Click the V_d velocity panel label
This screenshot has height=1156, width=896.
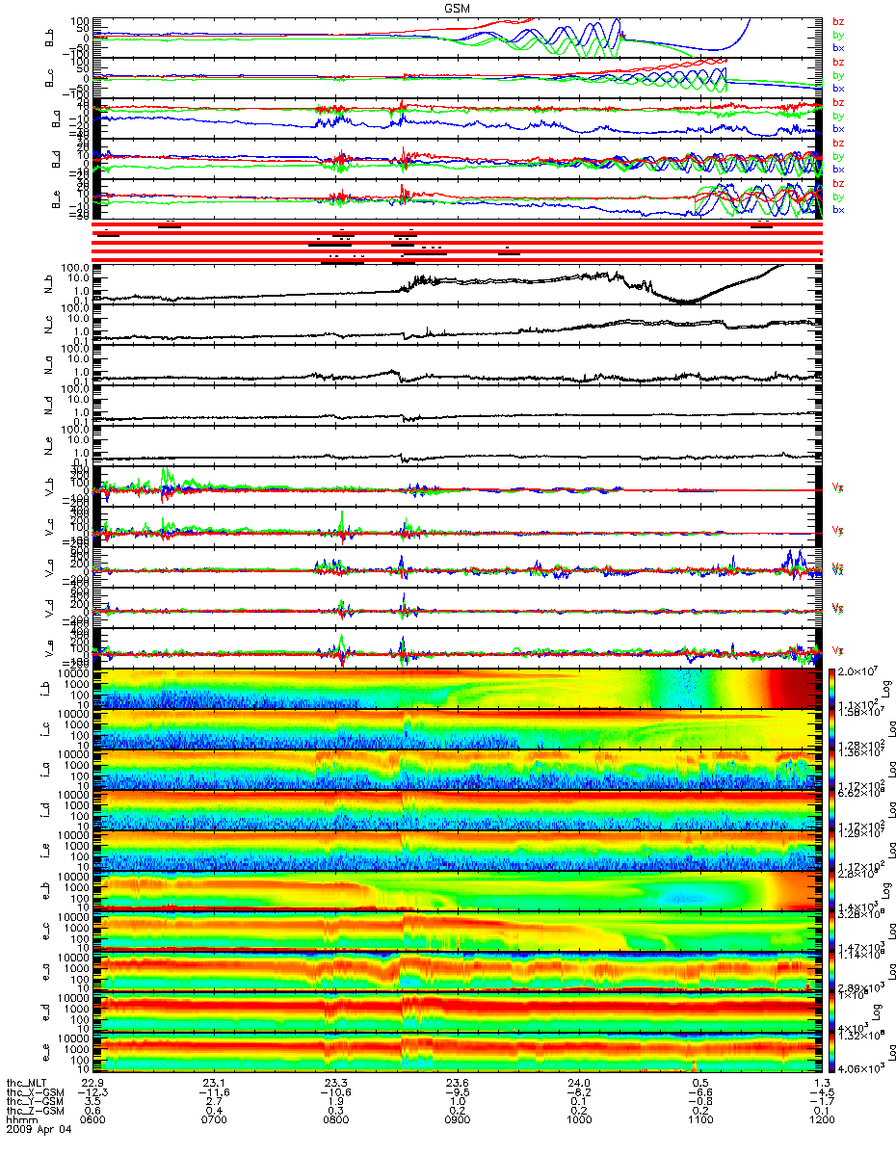48,608
